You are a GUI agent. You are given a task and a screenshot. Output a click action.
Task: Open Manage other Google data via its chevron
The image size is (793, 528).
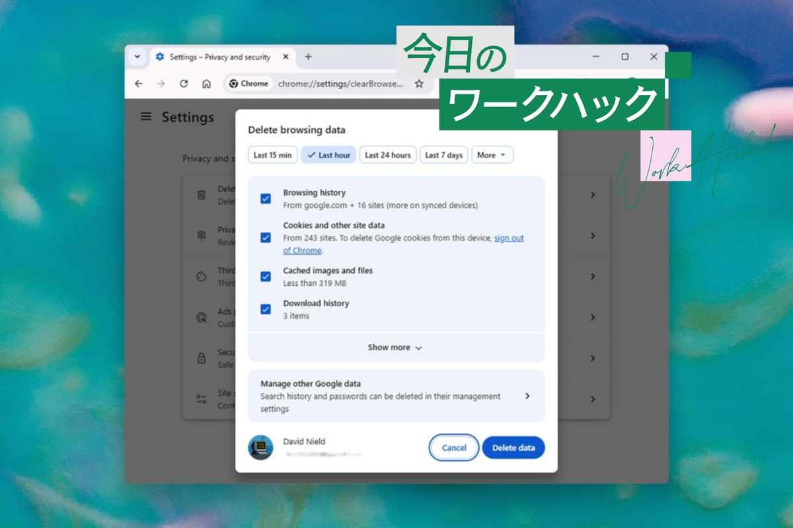[527, 396]
